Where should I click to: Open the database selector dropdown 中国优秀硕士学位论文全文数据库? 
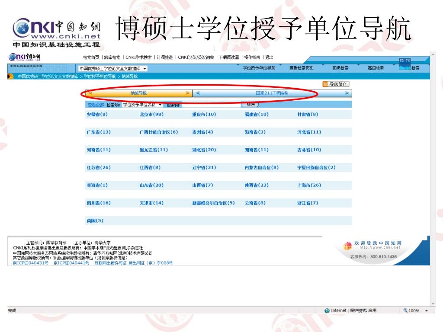click(113, 69)
